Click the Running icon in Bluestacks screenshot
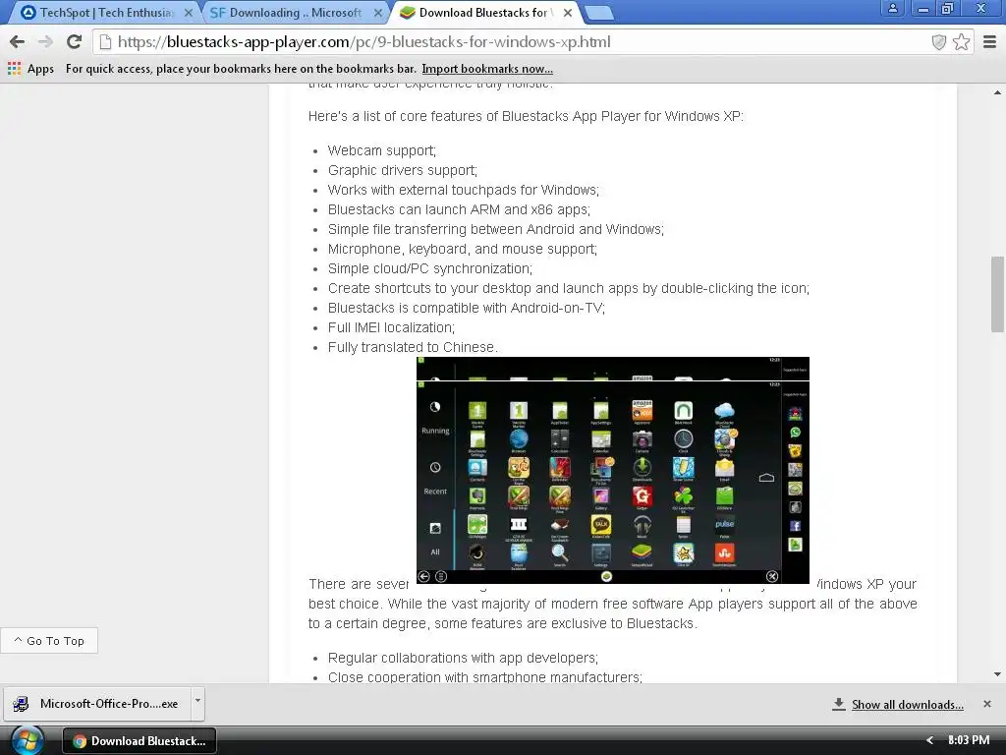The height and width of the screenshot is (755, 1006). tap(435, 407)
